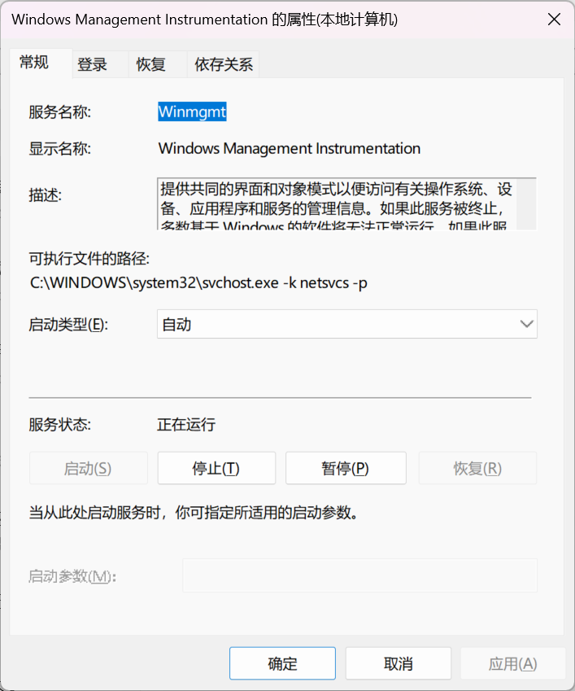575x691 pixels.
Task: Open the 启动类型 dropdown showing 自动
Action: (x=347, y=325)
